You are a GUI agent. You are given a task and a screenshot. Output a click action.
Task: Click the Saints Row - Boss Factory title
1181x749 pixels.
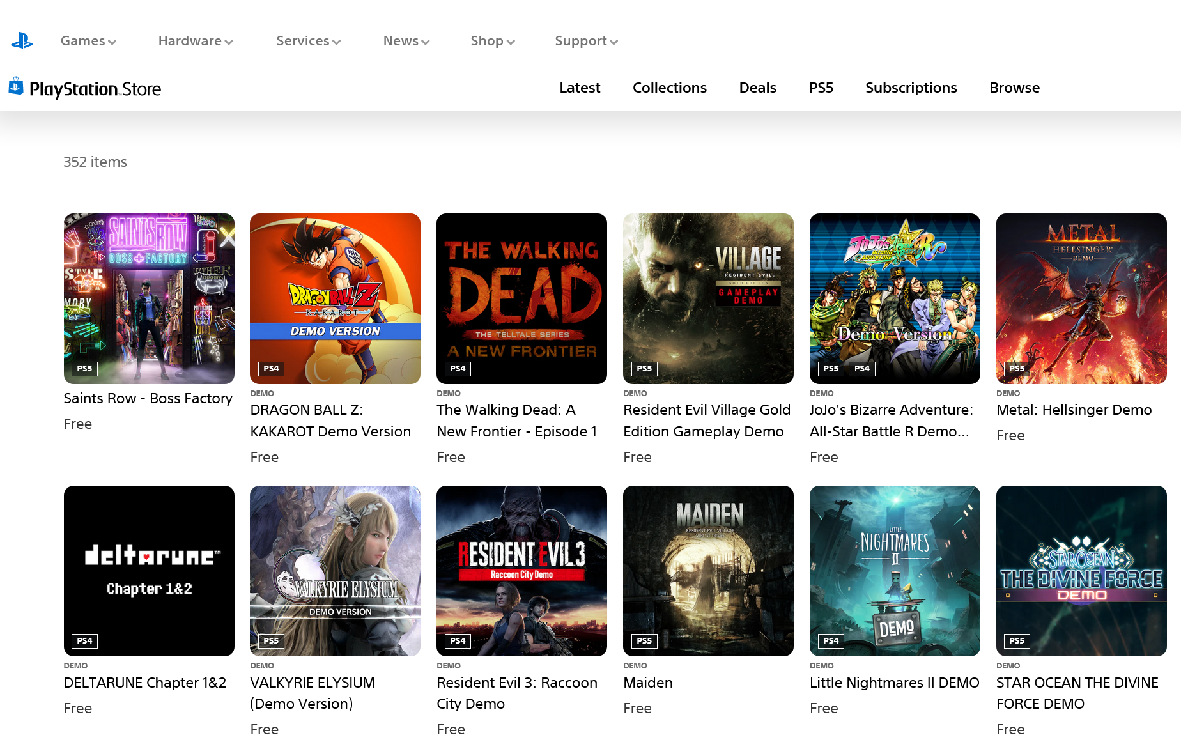point(148,398)
